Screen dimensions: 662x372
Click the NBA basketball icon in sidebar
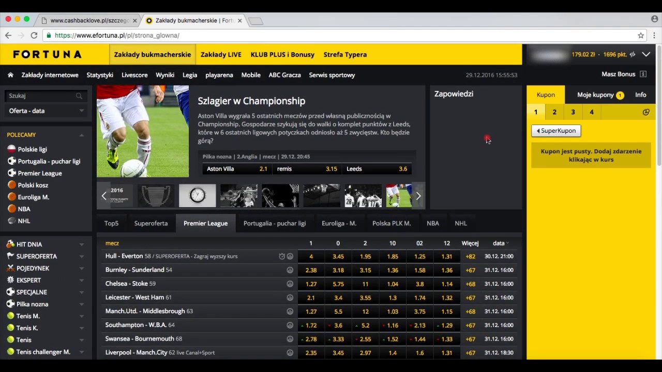tap(11, 209)
